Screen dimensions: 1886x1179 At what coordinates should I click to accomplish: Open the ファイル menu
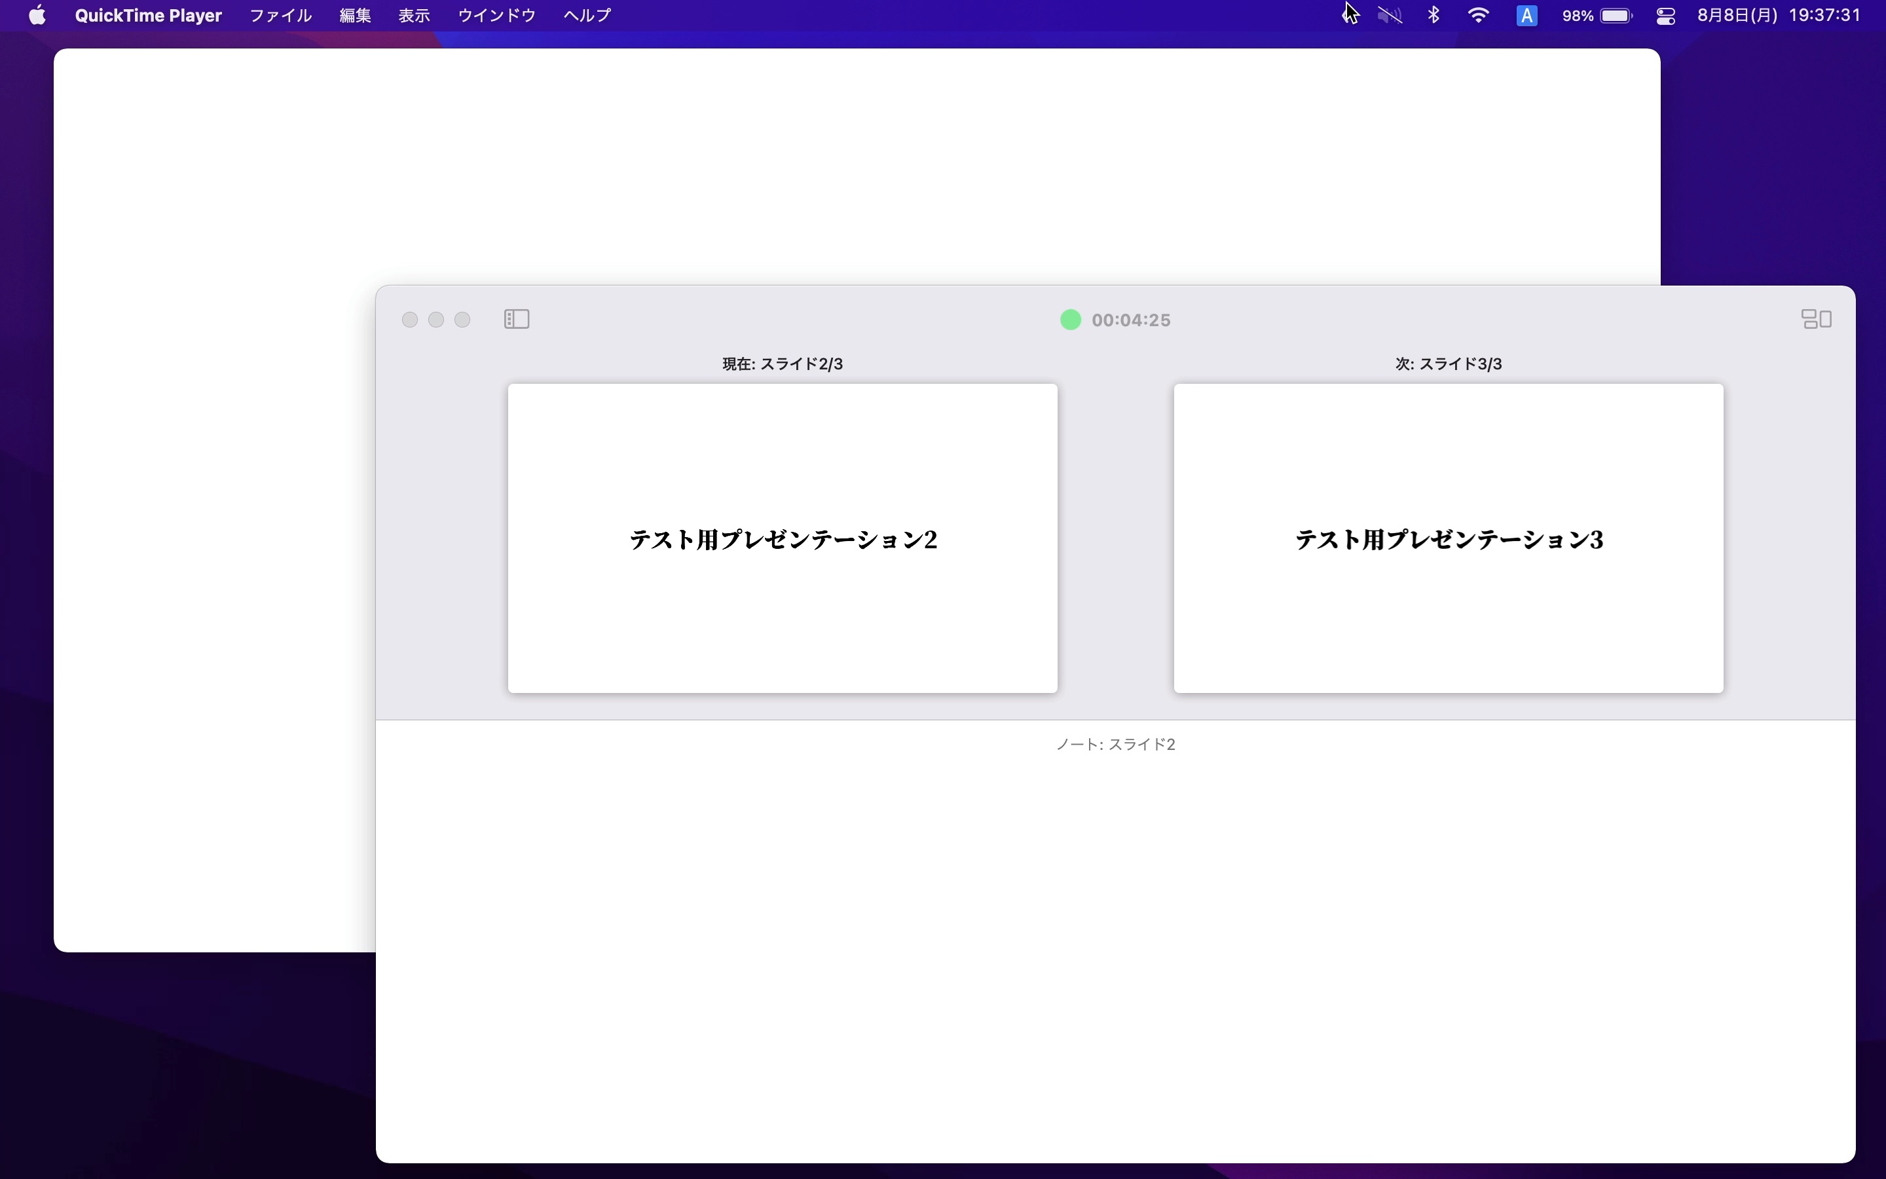[x=280, y=16]
